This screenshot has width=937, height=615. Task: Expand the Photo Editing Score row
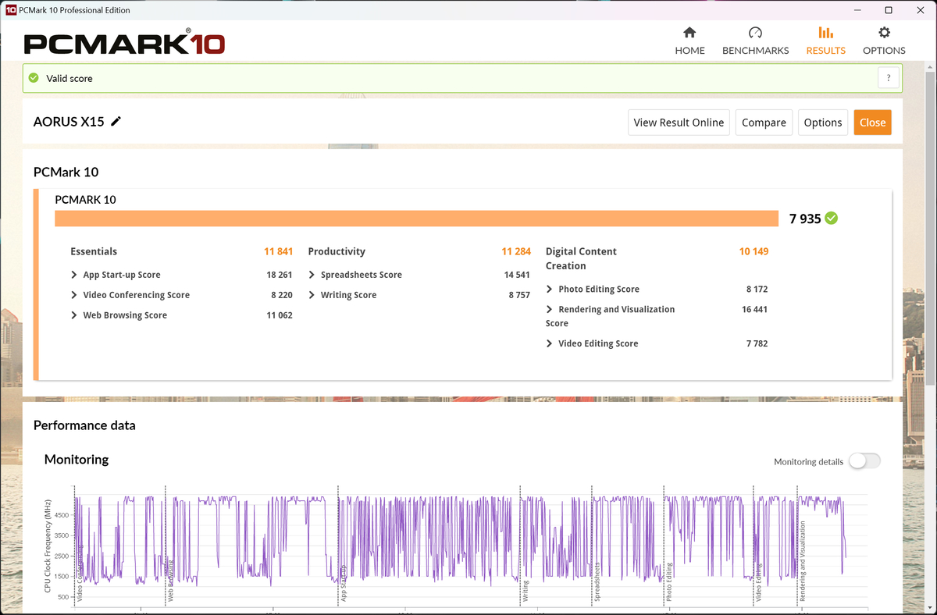pos(550,289)
